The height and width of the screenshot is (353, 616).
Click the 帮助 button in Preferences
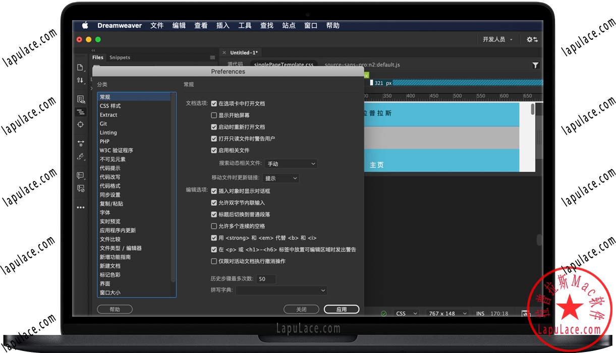pos(115,309)
